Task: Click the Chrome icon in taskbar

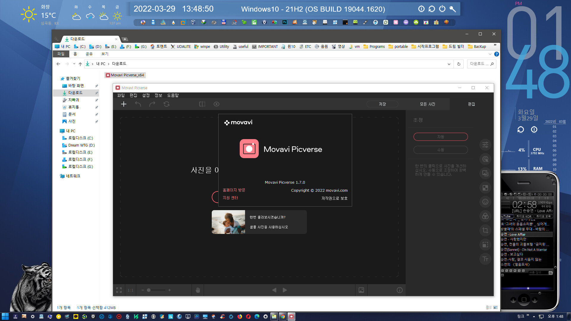Action: [283, 317]
